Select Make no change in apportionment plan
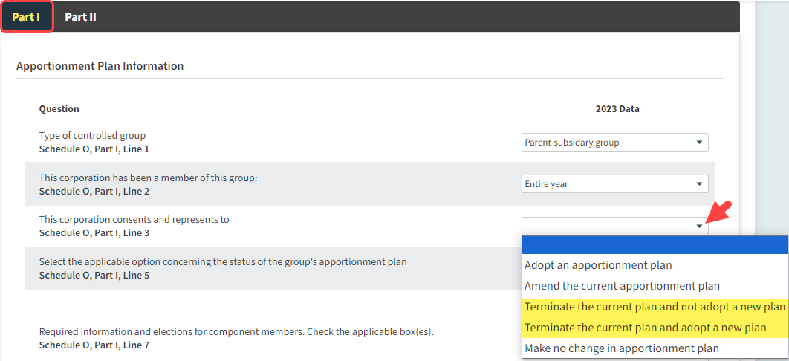This screenshot has height=361, width=789. (621, 348)
